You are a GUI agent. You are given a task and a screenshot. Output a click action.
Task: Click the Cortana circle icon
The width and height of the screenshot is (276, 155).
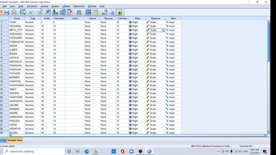tap(69, 151)
